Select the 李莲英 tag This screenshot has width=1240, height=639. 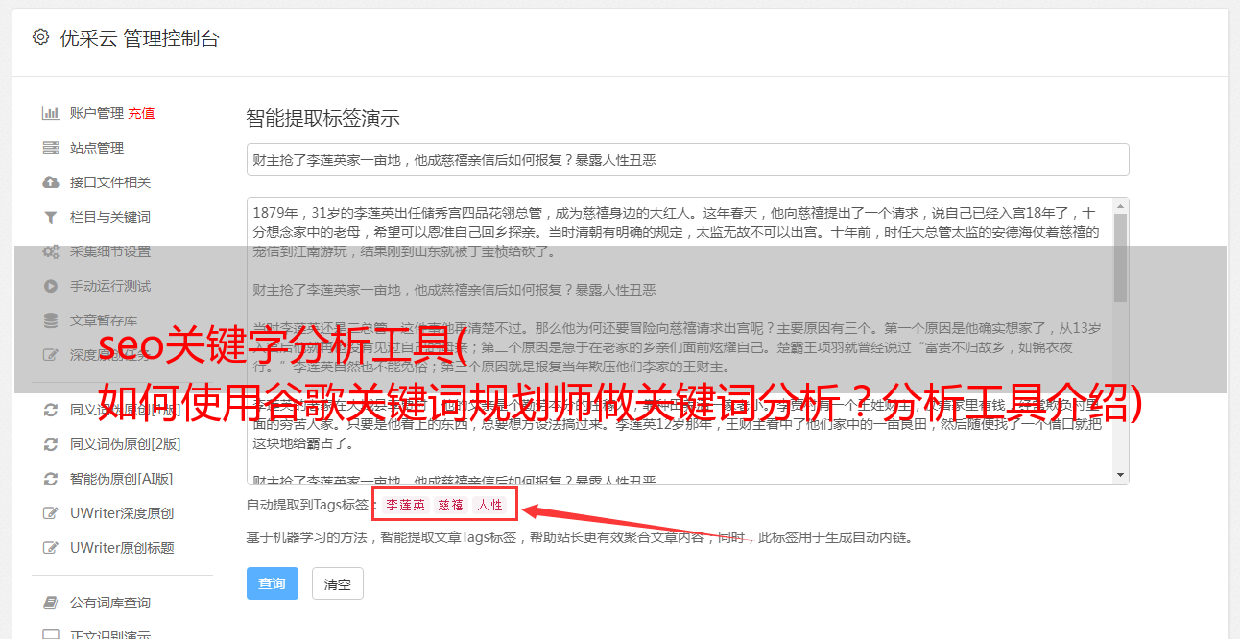point(406,505)
